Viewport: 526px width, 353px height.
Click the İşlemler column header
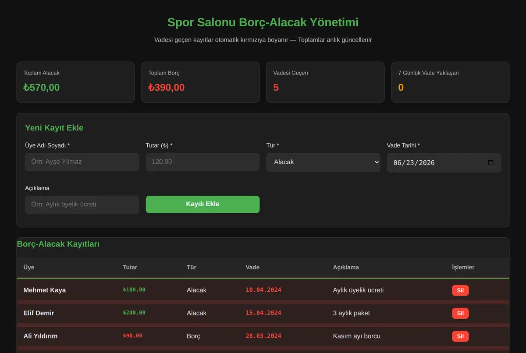[463, 267]
